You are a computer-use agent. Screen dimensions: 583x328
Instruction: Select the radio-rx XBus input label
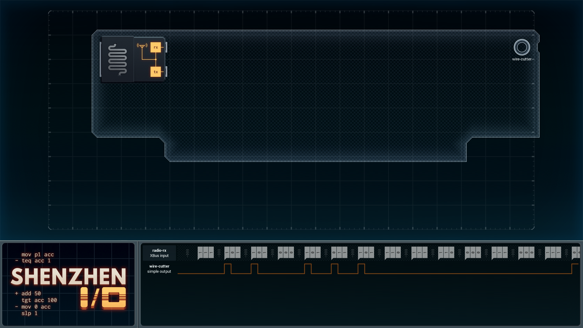(x=159, y=253)
